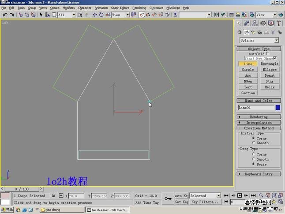Select the Shapes category icon
The width and height of the screenshot is (285, 214).
click(246, 32)
